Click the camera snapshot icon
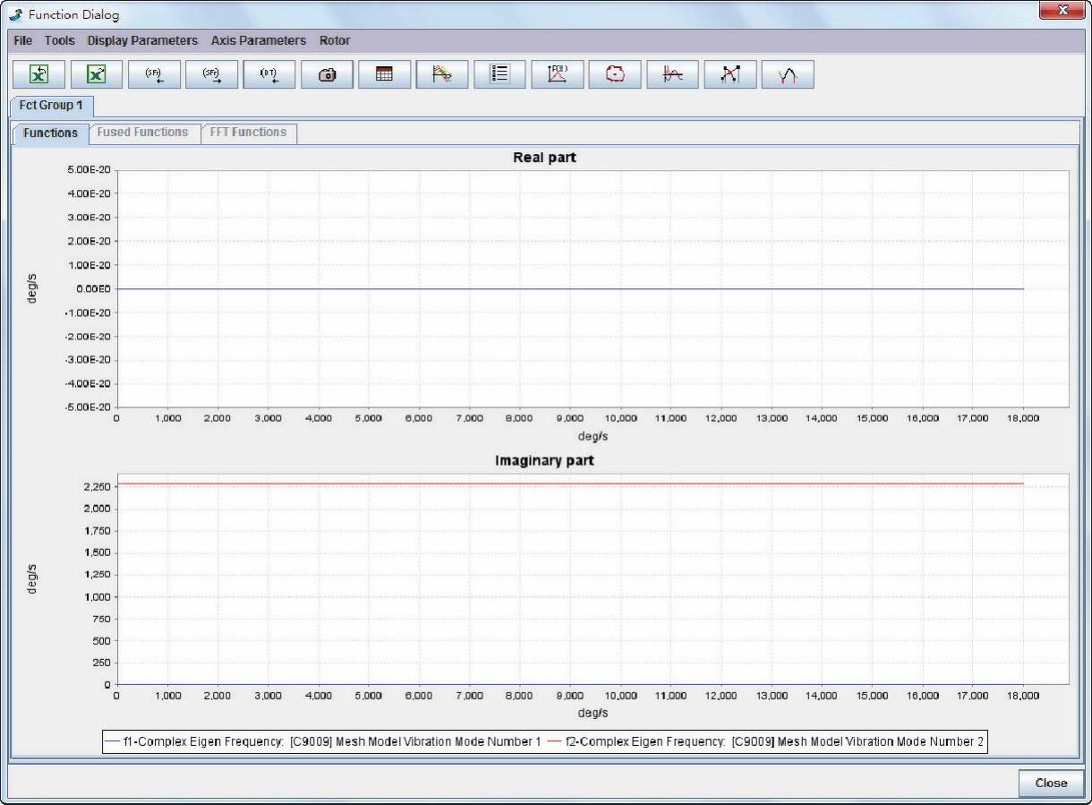This screenshot has width=1092, height=805. (x=328, y=75)
